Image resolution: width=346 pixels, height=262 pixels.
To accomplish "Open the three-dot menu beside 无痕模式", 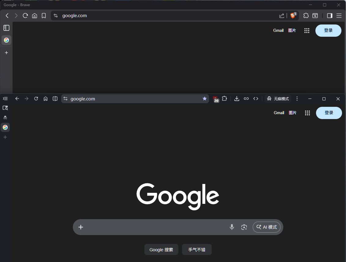I will coord(297,99).
